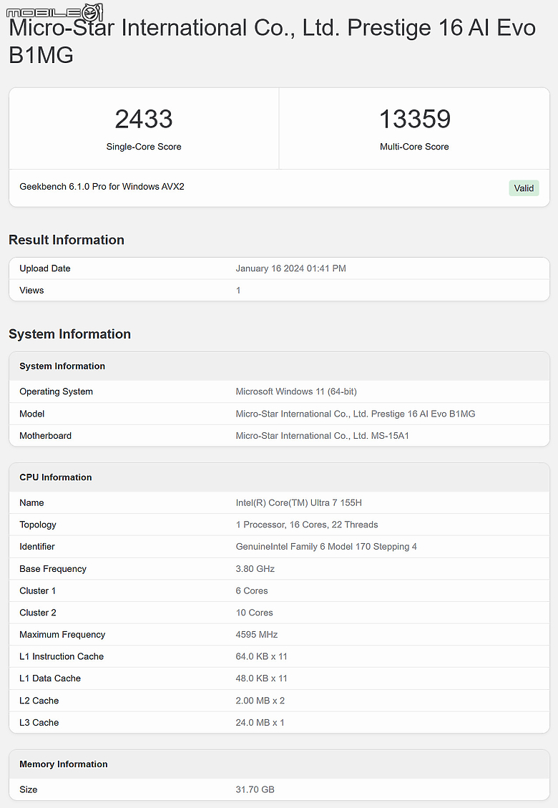The height and width of the screenshot is (808, 558).
Task: Click the Prestige 16 AI Evo page title
Action: 272,41
